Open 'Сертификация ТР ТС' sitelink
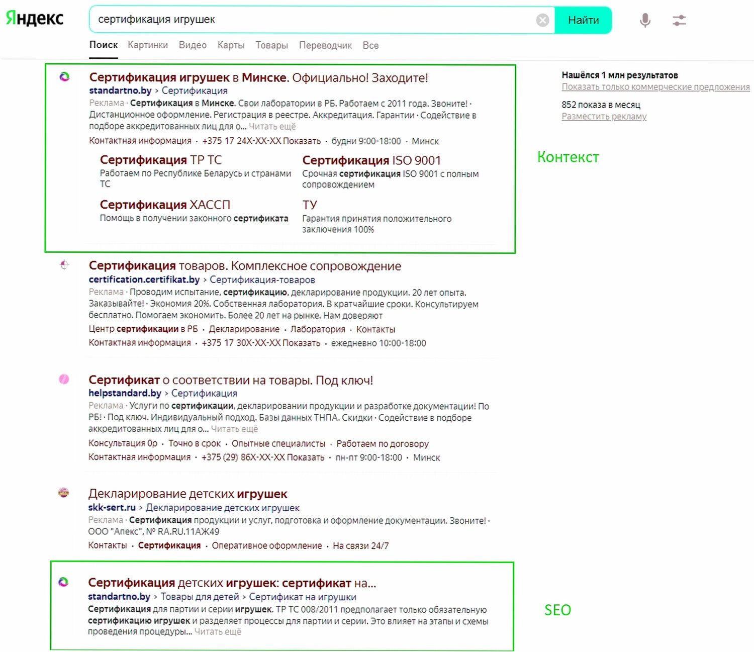The height and width of the screenshot is (652, 754). point(161,160)
